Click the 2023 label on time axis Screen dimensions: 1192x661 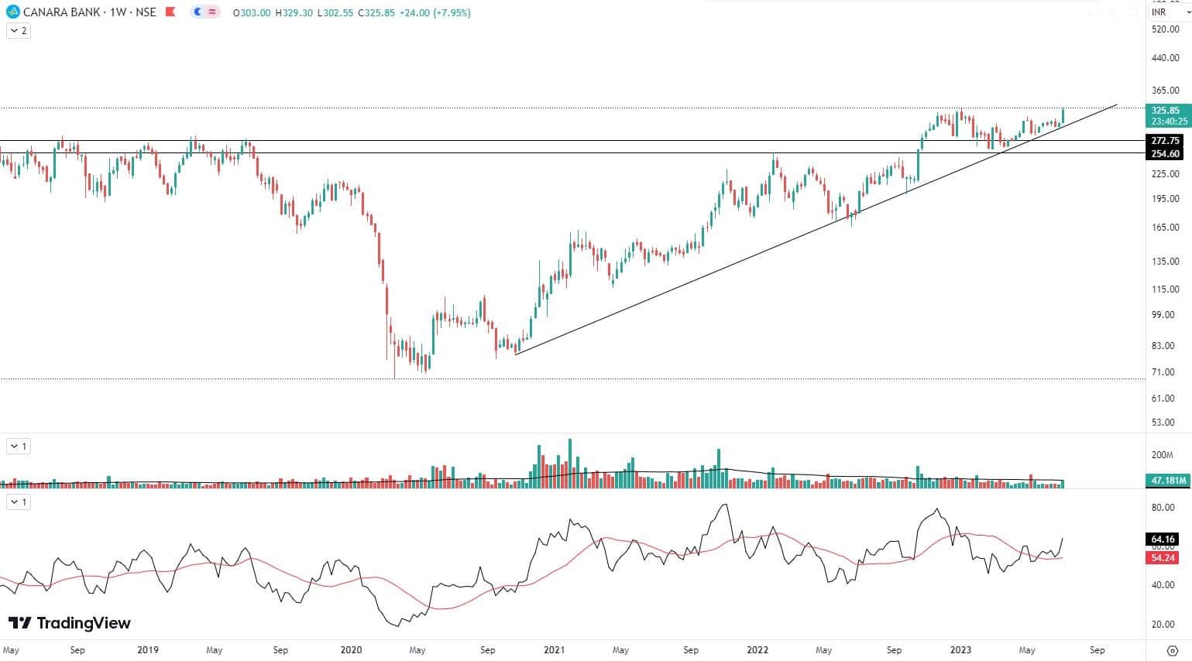point(960,650)
